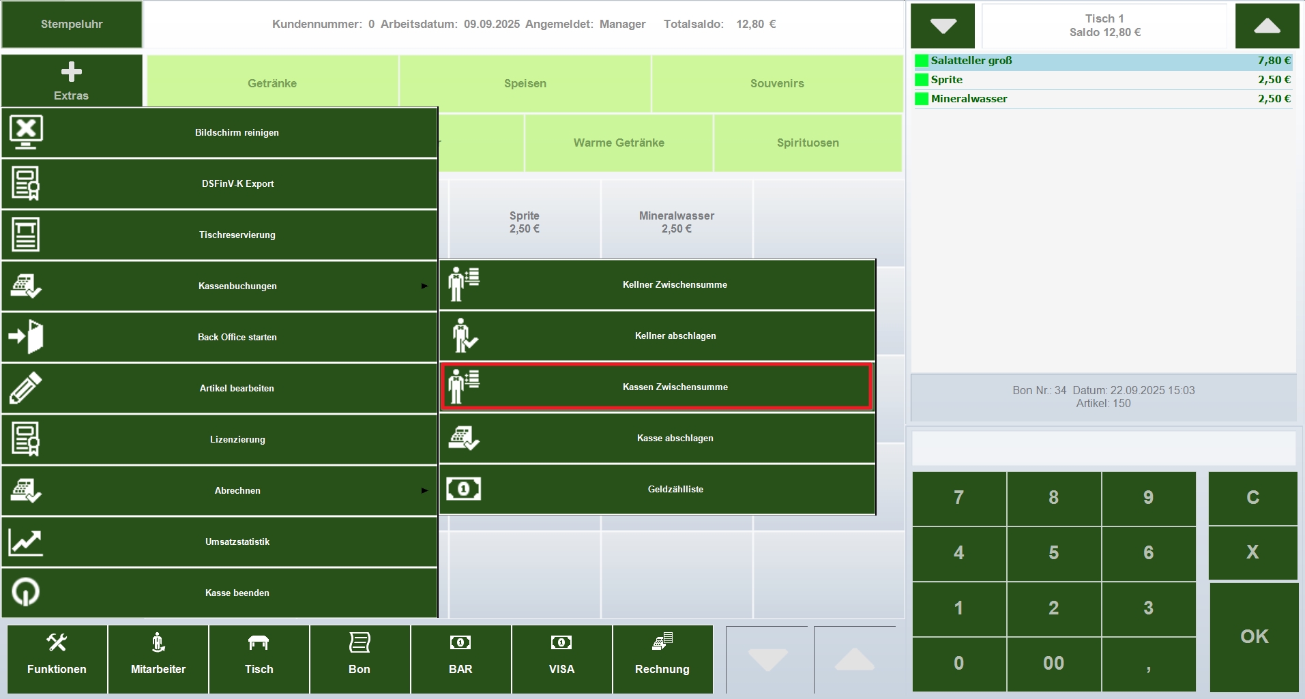Open the Bon receipt button

[360, 659]
